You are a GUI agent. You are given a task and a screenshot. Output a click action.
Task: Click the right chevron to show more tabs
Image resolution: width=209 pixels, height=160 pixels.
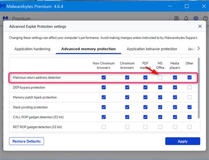198,48
